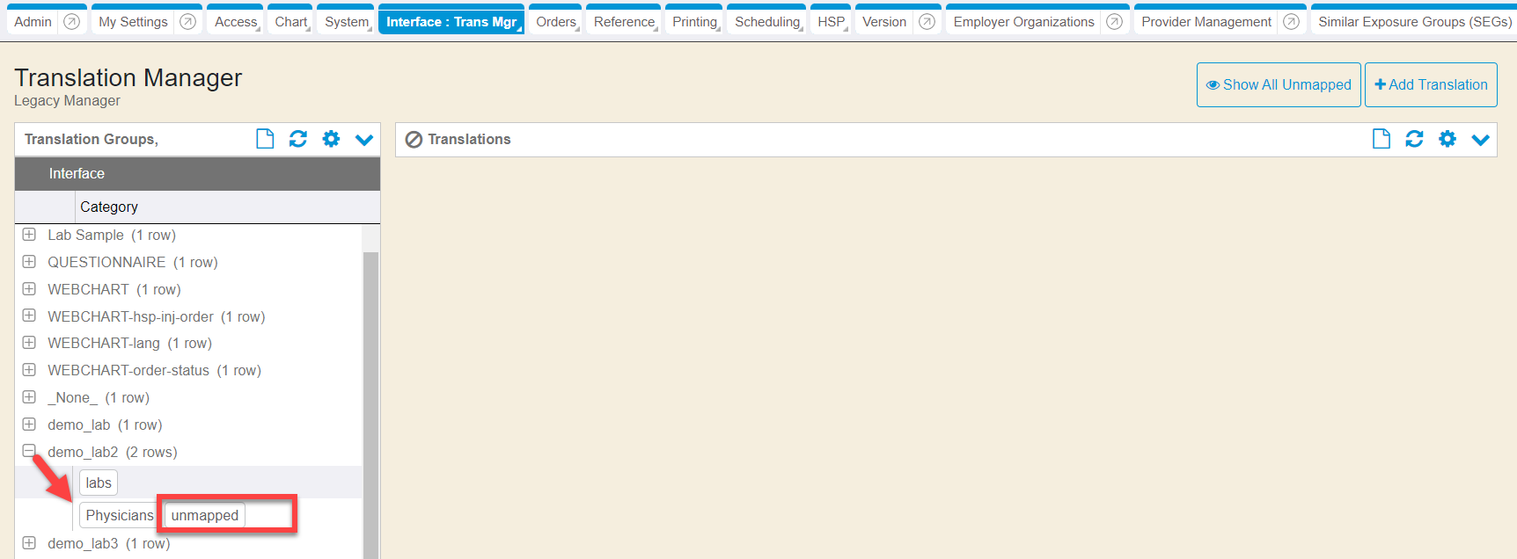Viewport: 1517px width, 559px height.
Task: Refresh the Translation Groups panel
Action: coord(298,139)
